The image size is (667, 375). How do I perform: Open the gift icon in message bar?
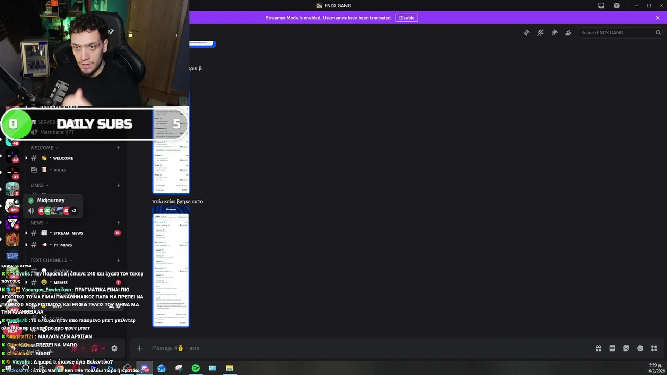point(598,348)
